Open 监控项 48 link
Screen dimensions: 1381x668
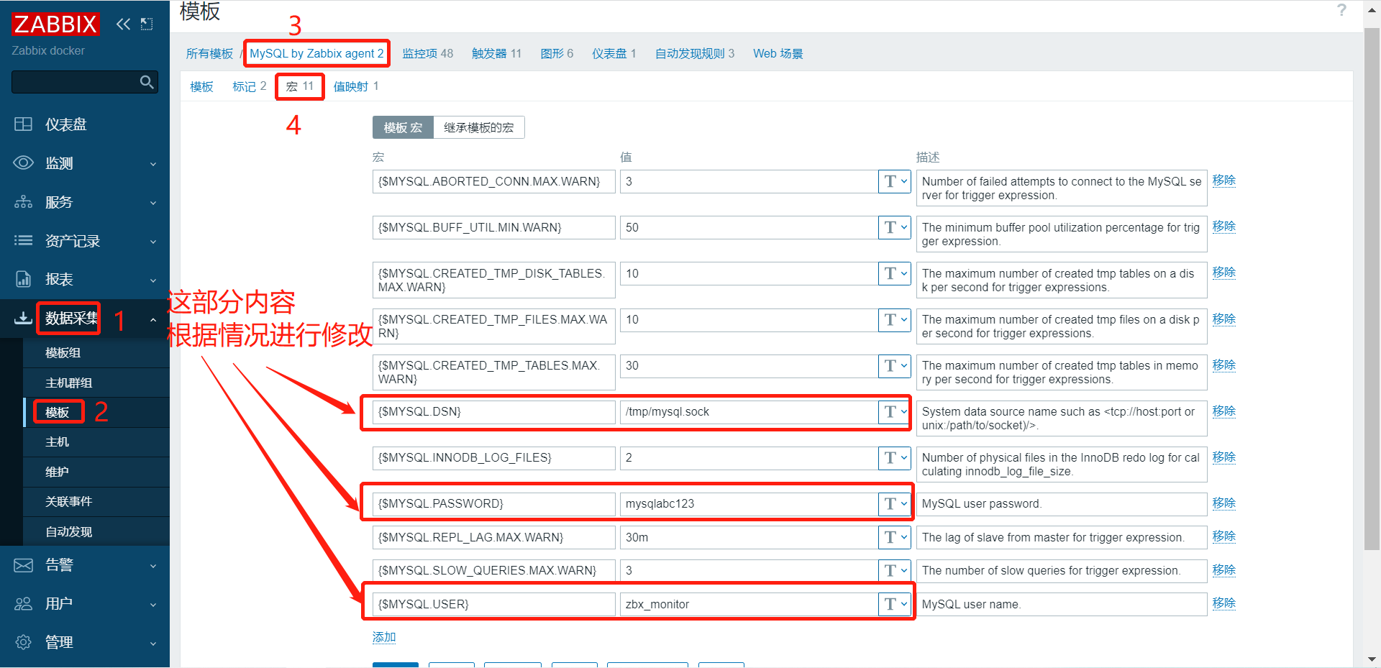[428, 54]
